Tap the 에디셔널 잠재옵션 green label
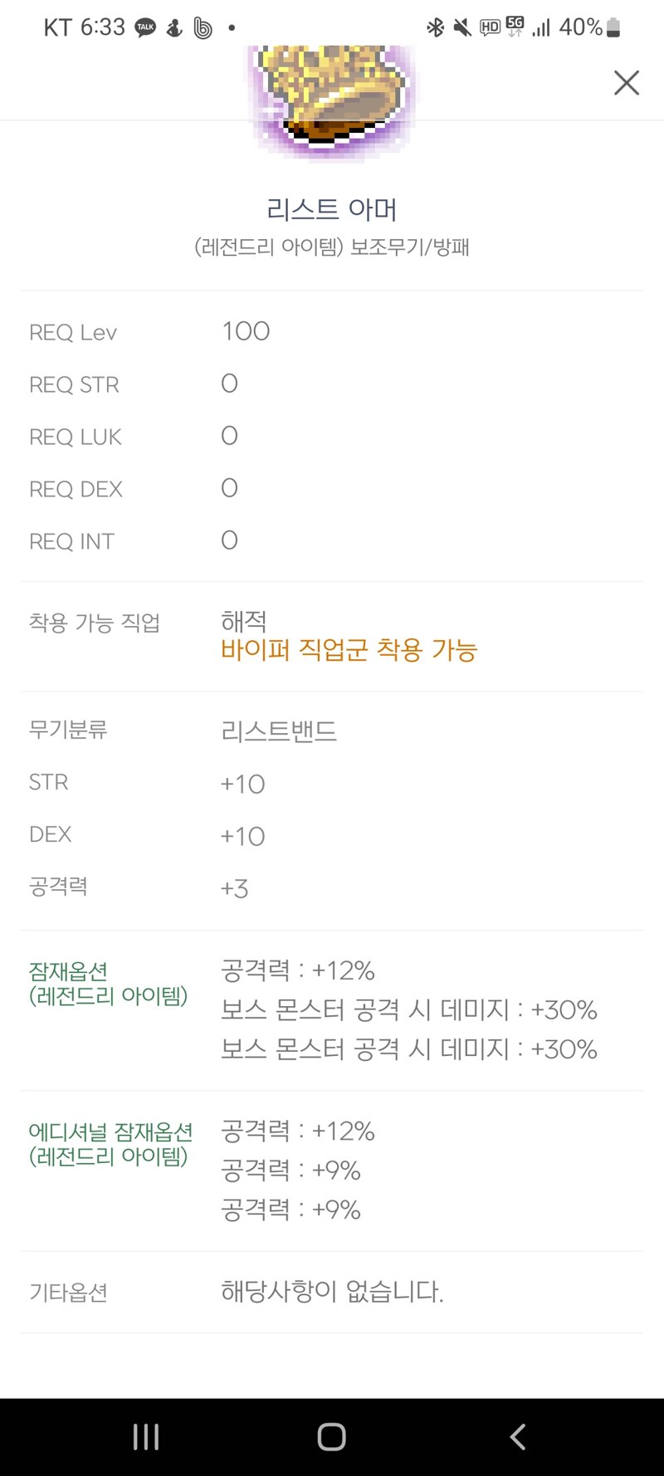 click(x=110, y=1131)
